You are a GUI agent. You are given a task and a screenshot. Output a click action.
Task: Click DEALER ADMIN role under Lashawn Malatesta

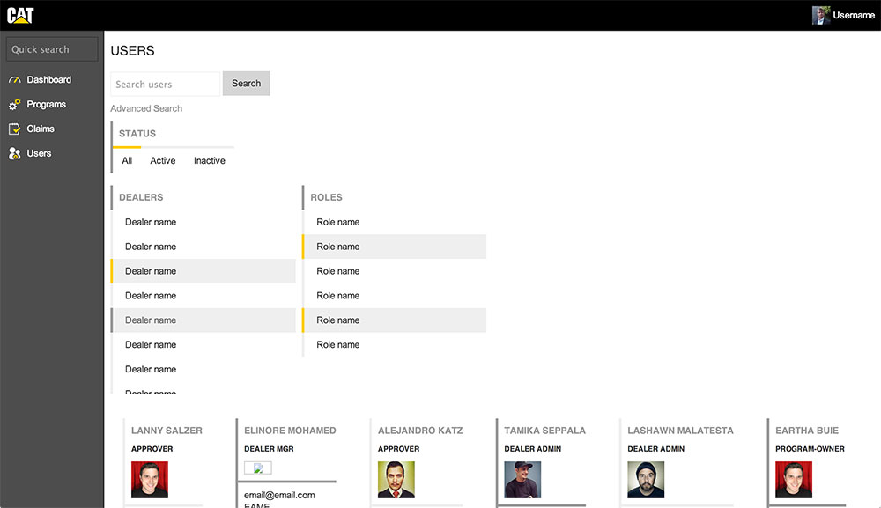(655, 449)
